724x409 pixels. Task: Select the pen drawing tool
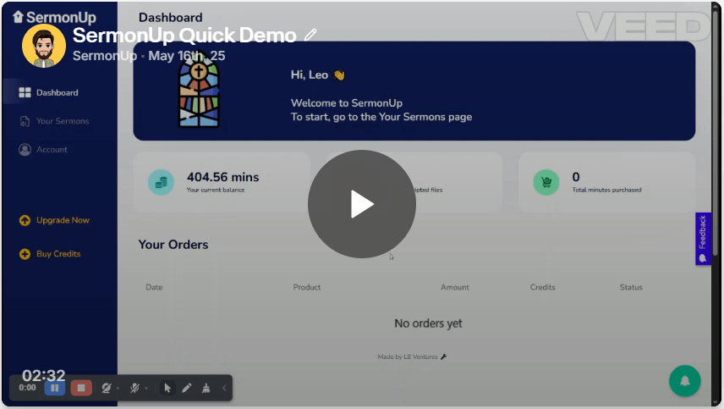187,388
